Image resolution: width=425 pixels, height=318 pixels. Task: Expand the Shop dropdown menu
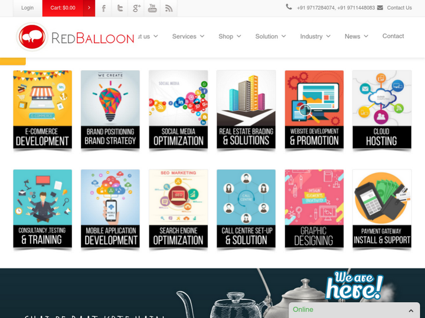click(230, 37)
